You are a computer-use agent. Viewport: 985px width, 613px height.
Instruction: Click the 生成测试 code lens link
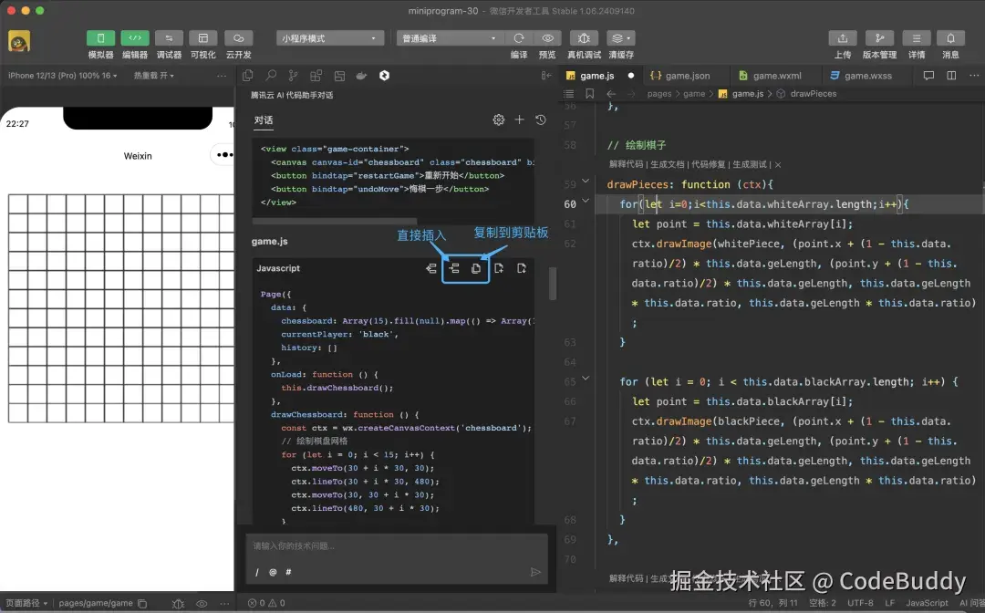coord(750,164)
